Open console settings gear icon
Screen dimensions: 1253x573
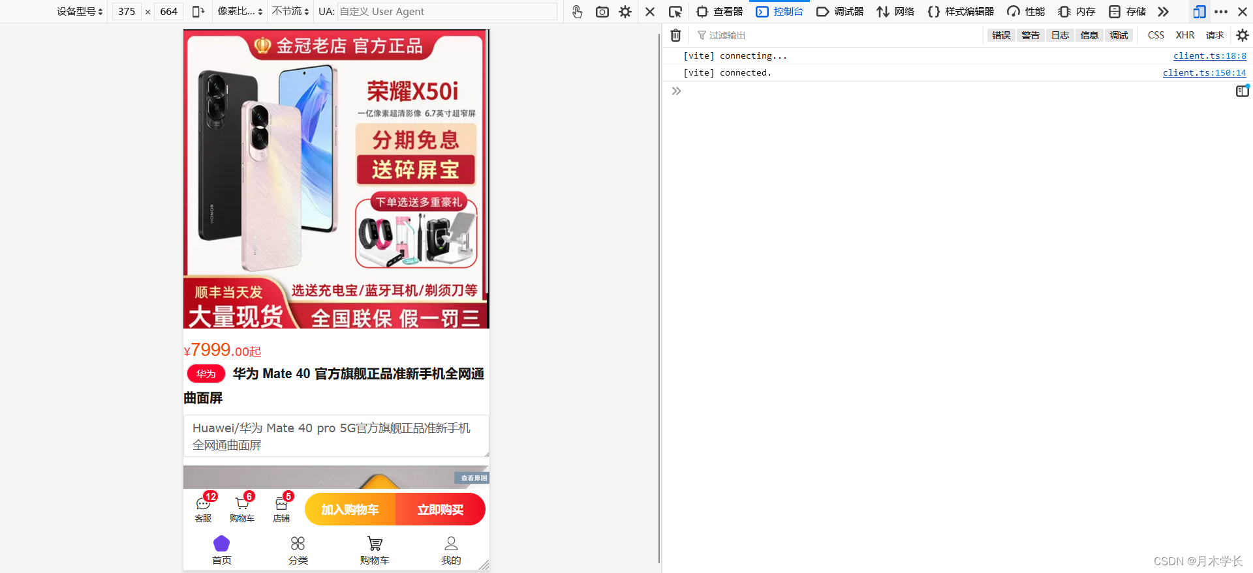coord(1243,35)
